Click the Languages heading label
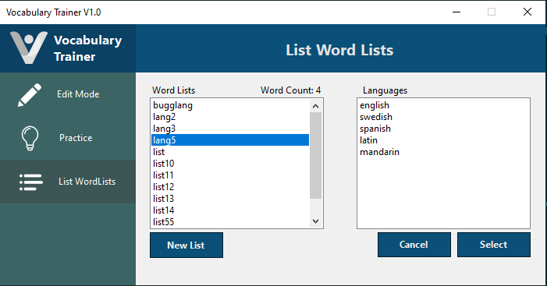The width and height of the screenshot is (547, 286). coord(385,90)
